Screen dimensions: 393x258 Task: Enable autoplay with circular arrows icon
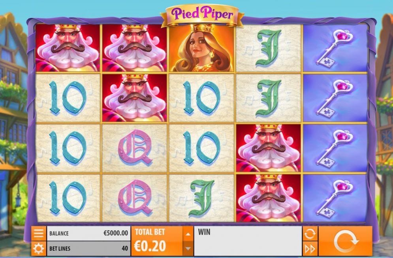tap(310, 234)
